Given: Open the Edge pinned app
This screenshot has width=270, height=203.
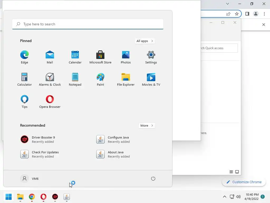Looking at the screenshot, I should click(25, 57).
